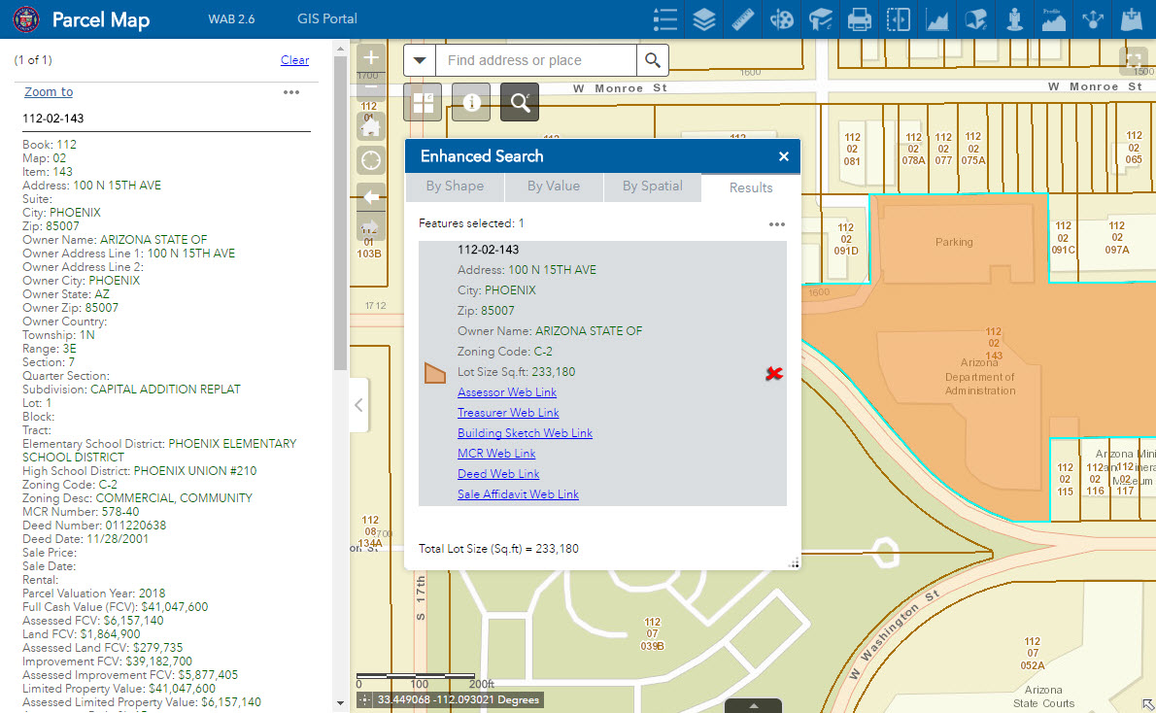
Task: Click the ruler Measurement tool
Action: [743, 19]
